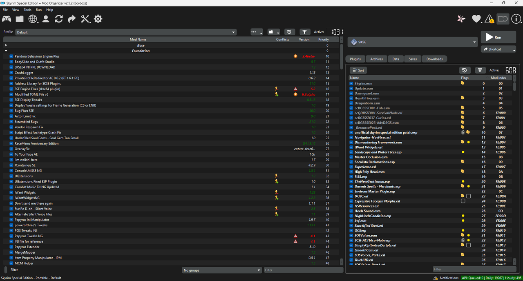This screenshot has width=523, height=281.
Task: Click the flag icon on Skyrim.esm row
Action: tap(463, 83)
